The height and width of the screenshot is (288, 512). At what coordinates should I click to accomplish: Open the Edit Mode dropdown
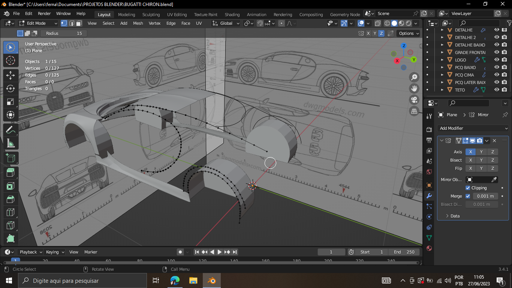[38, 23]
